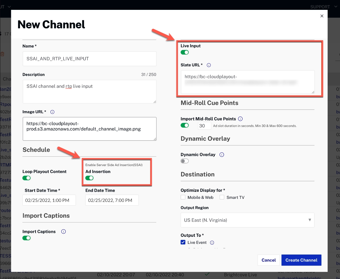Click the Create Channel button
The width and height of the screenshot is (340, 279).
(x=301, y=260)
